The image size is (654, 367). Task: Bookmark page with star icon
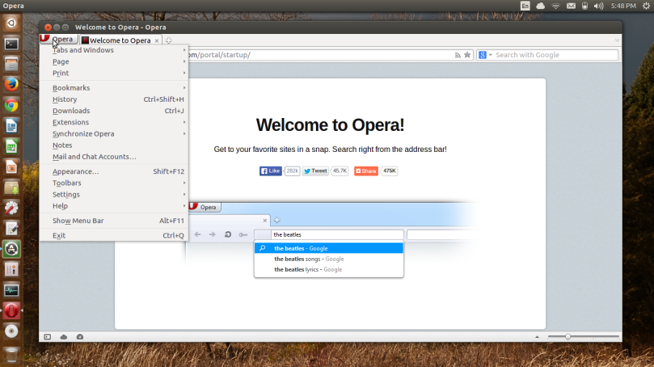tap(467, 55)
